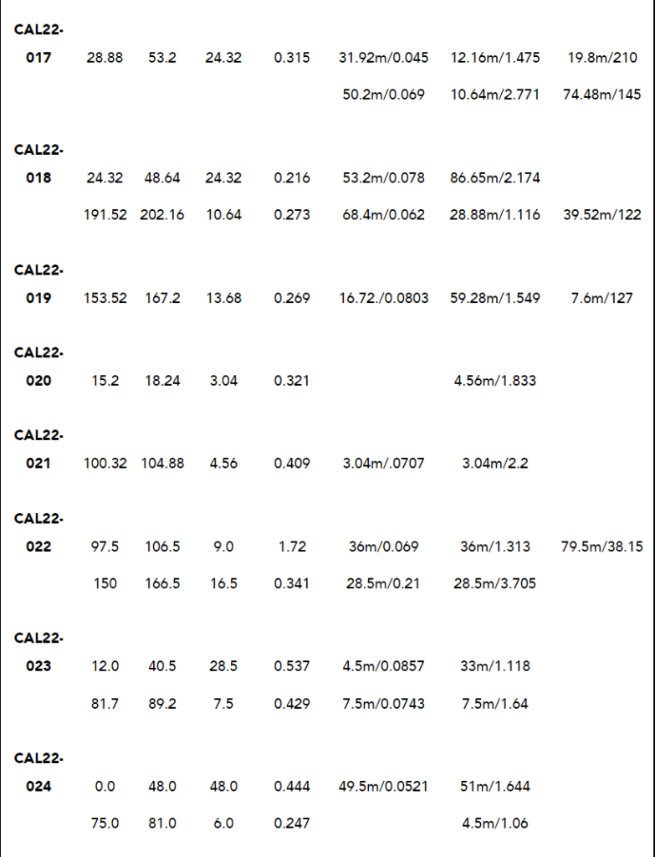Click the 023 drill hole label
The width and height of the screenshot is (655, 857).
[38, 666]
